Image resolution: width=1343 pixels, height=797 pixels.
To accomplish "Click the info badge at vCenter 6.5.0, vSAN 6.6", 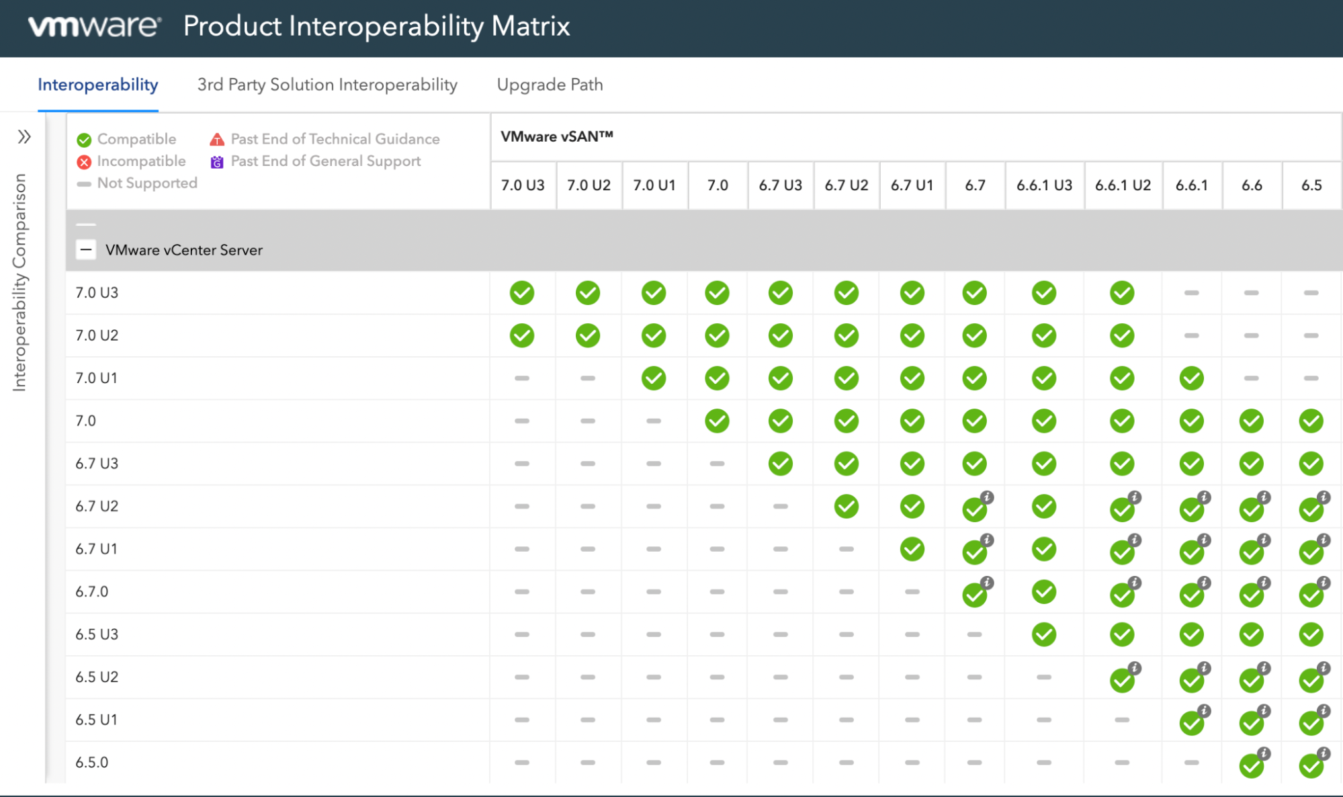I will click(x=1264, y=753).
